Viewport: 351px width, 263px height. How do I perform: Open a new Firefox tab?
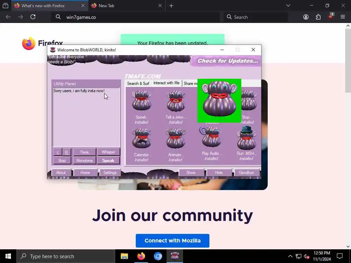(x=171, y=6)
